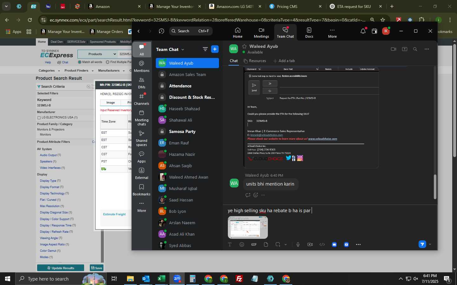
Task: Click blue send message button
Action: coord(422,244)
